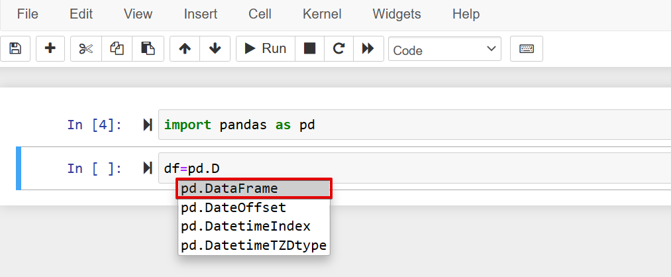Open the Widgets menu
Screen dimensions: 671x277
point(397,14)
